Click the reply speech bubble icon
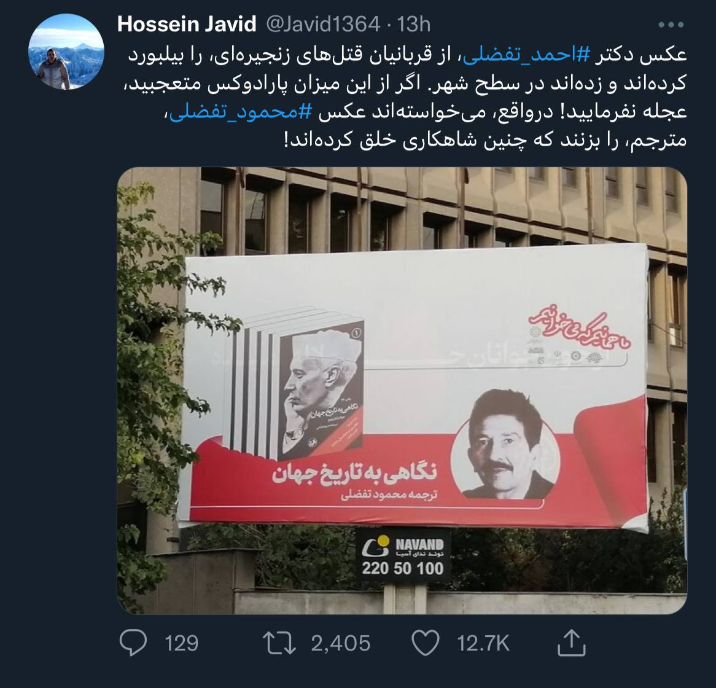The width and height of the screenshot is (716, 688). (133, 643)
